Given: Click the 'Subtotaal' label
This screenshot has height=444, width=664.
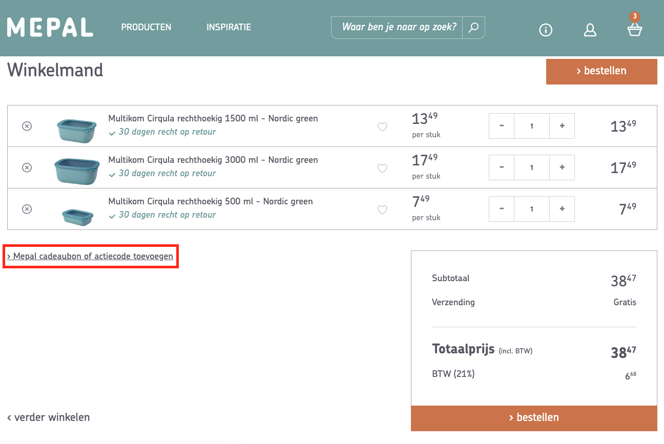Looking at the screenshot, I should click(450, 279).
